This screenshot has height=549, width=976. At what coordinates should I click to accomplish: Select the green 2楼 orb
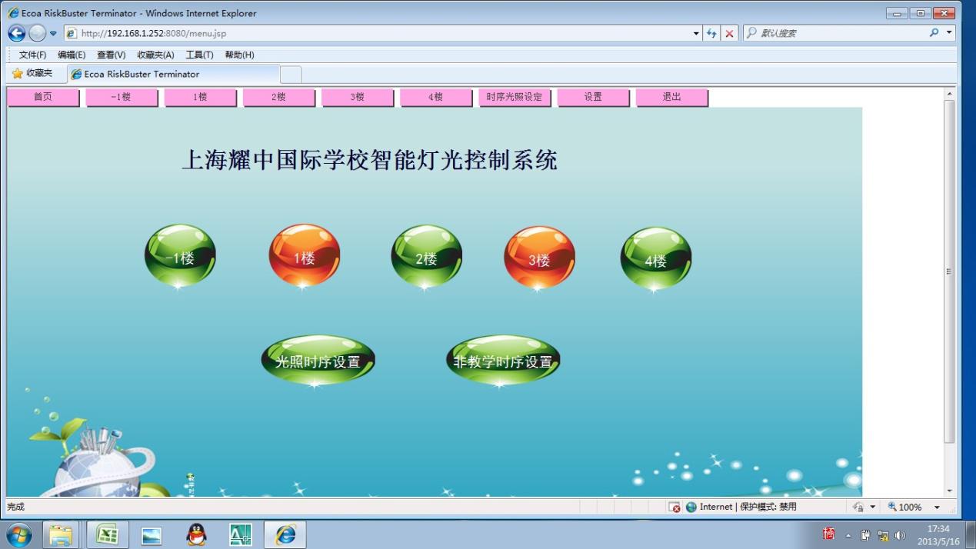[x=426, y=257]
